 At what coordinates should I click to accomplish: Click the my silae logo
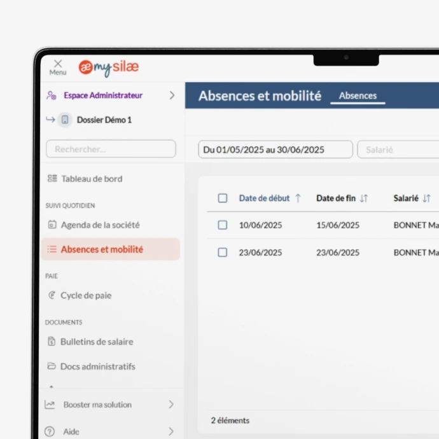point(109,67)
